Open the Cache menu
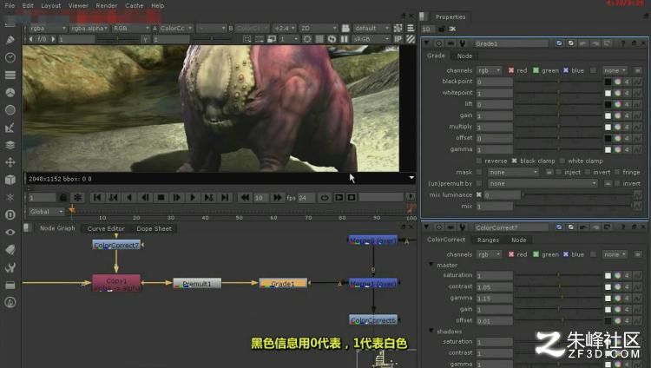Image resolution: width=651 pixels, height=368 pixels. (x=134, y=6)
